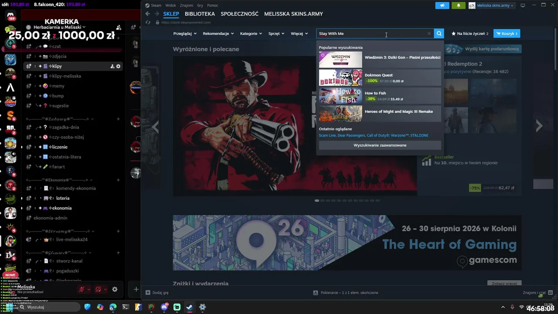The width and height of the screenshot is (558, 314).
Task: Switch to the SPOŁECZNOŚĆ tab
Action: 239,14
